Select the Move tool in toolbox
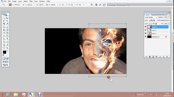The height and width of the screenshot is (97, 174). 7,18
